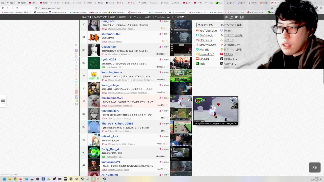Go back with browser back arrow
The width and height of the screenshot is (324, 182).
tap(7, 8)
